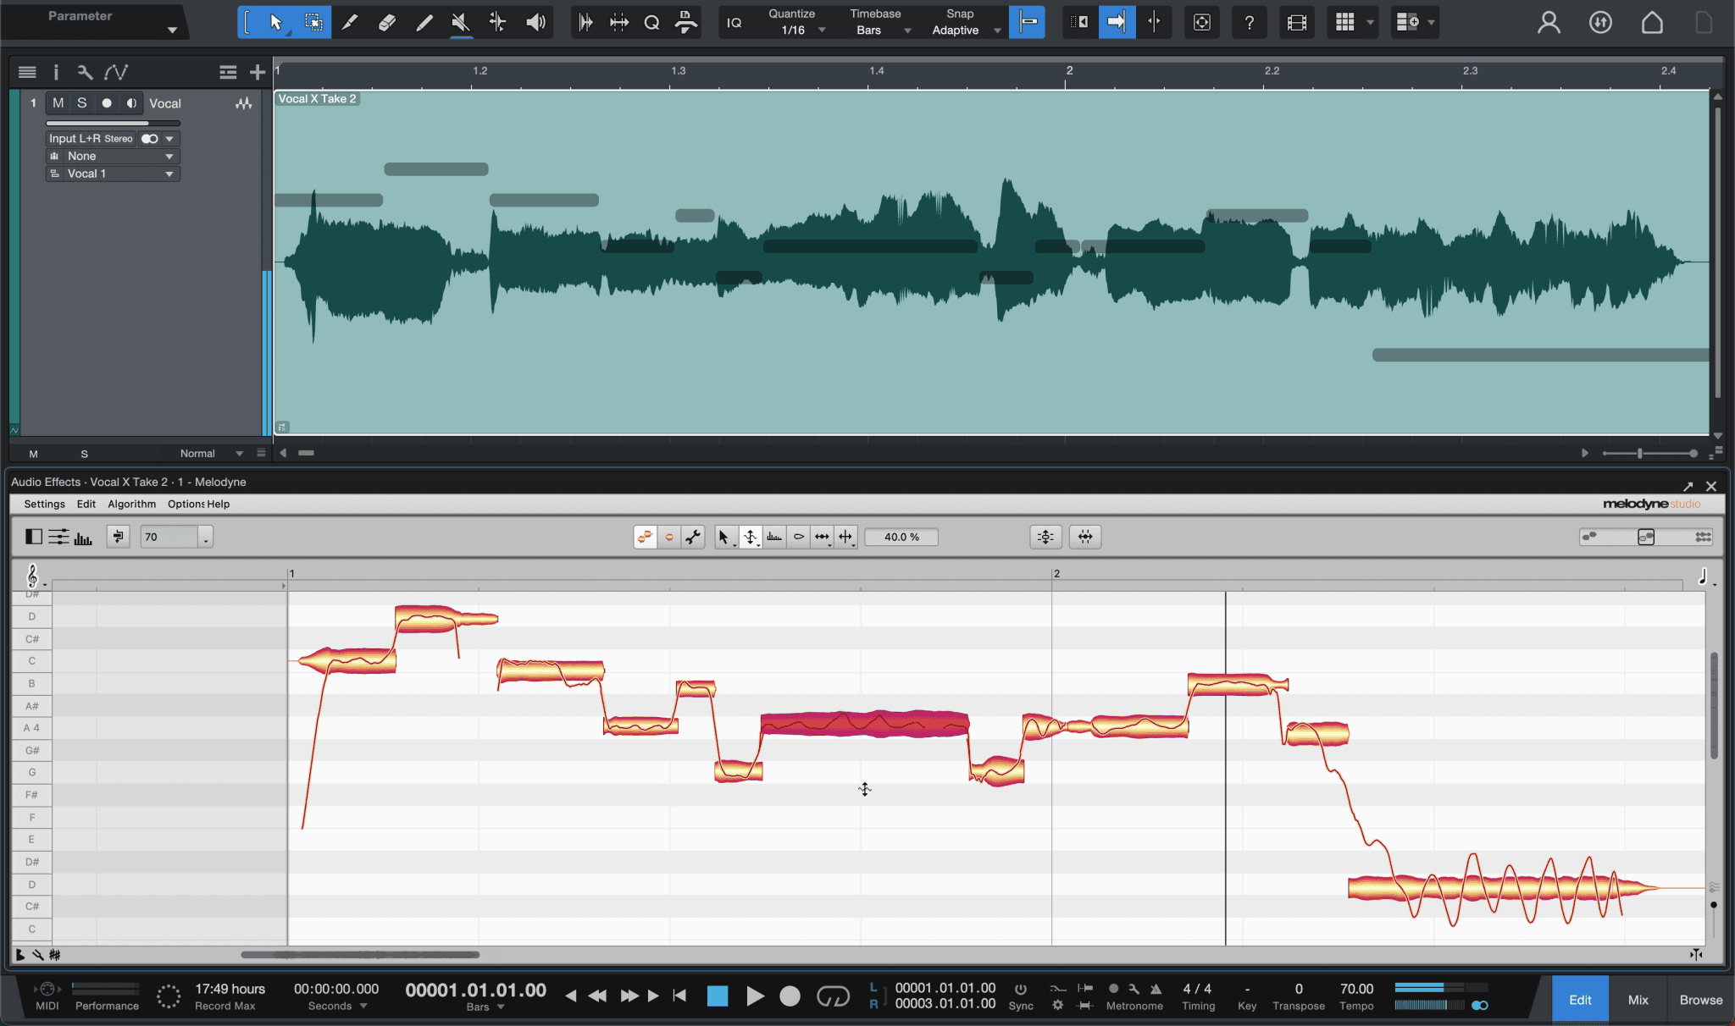This screenshot has width=1735, height=1026.
Task: Select the Split tool in the toolbar
Action: tap(350, 22)
